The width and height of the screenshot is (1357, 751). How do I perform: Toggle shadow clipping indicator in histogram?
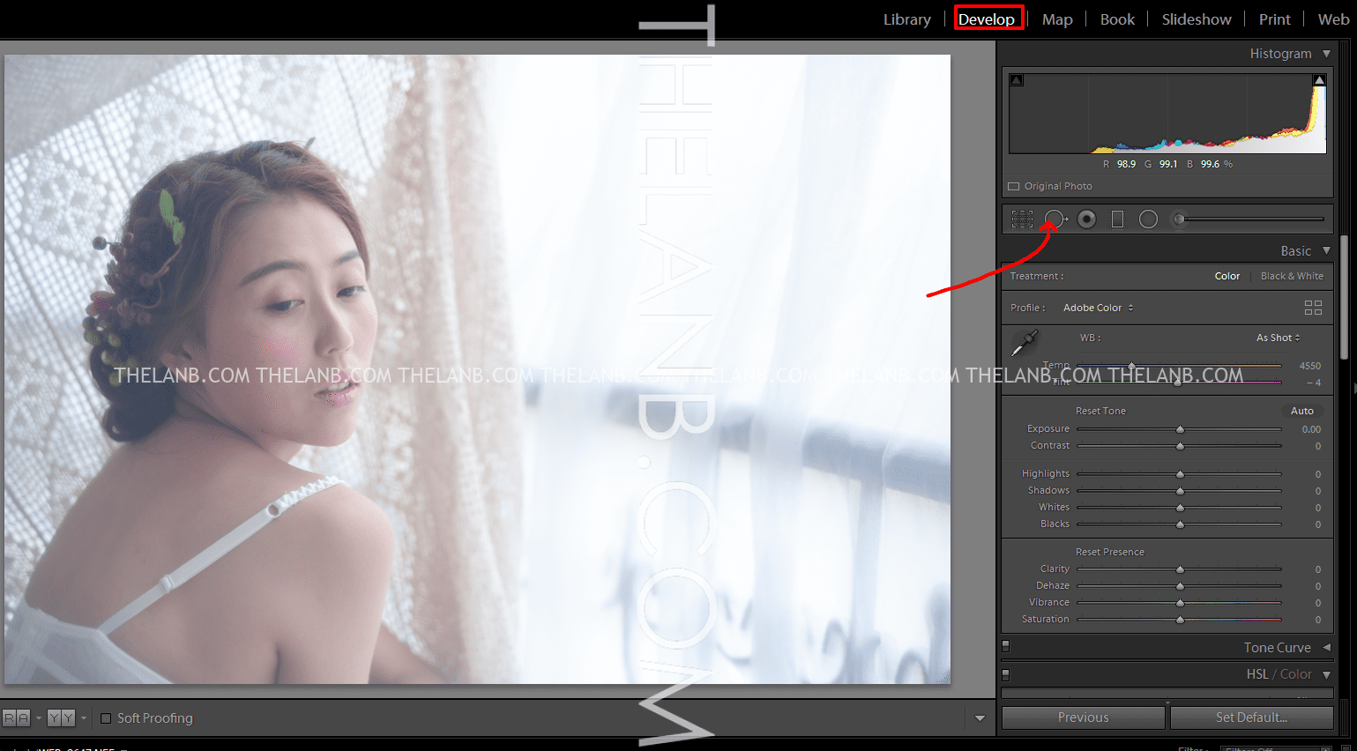(1017, 80)
